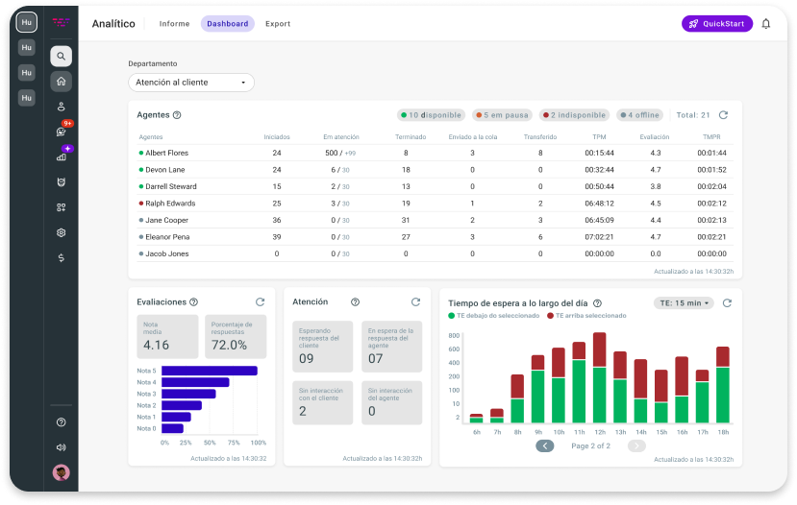Click En espera de la respuesta del agente card
The width and height of the screenshot is (797, 505).
pos(392,347)
